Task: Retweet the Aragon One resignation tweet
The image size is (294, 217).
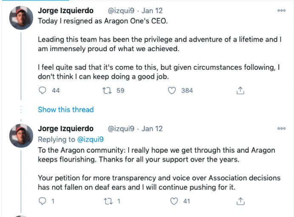Action: (107, 90)
